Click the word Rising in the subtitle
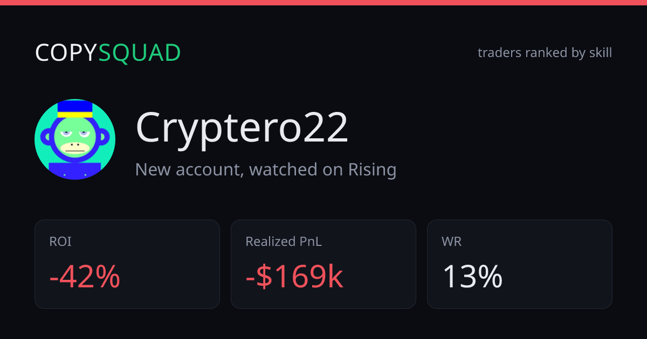The height and width of the screenshot is (339, 647). pos(372,169)
